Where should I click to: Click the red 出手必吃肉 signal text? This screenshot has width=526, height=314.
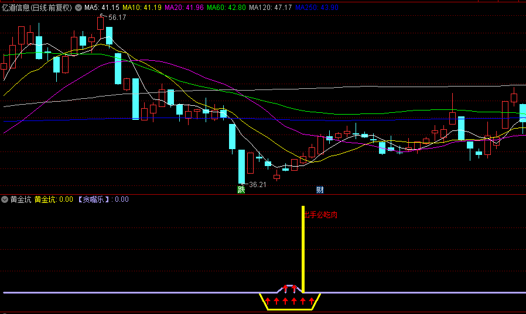click(320, 215)
